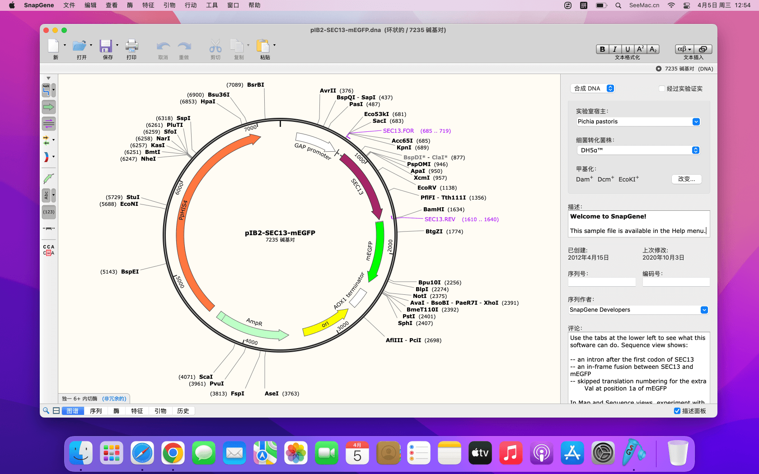This screenshot has height=474, width=759.
Task: Open the DNA colors dropdown arrow
Action: pyautogui.click(x=54, y=157)
